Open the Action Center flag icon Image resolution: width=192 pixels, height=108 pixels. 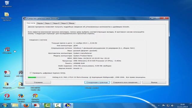pyautogui.click(x=163, y=105)
